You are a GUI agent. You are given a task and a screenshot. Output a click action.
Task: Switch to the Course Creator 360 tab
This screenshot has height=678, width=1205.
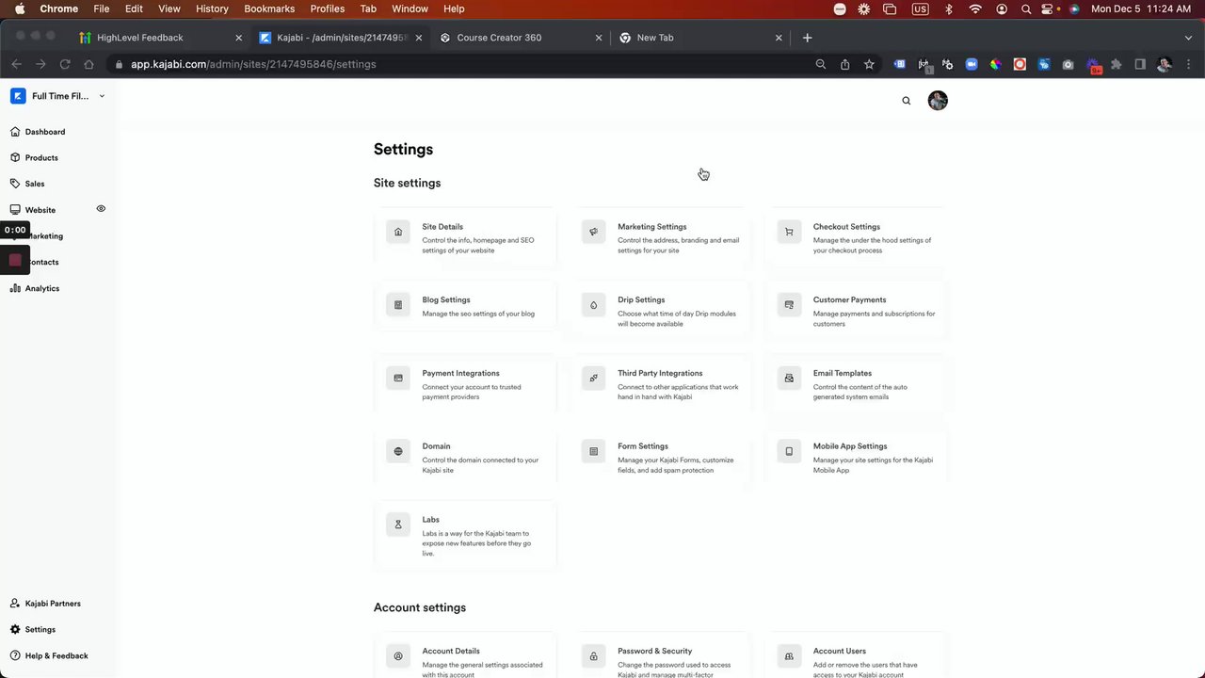click(x=499, y=38)
